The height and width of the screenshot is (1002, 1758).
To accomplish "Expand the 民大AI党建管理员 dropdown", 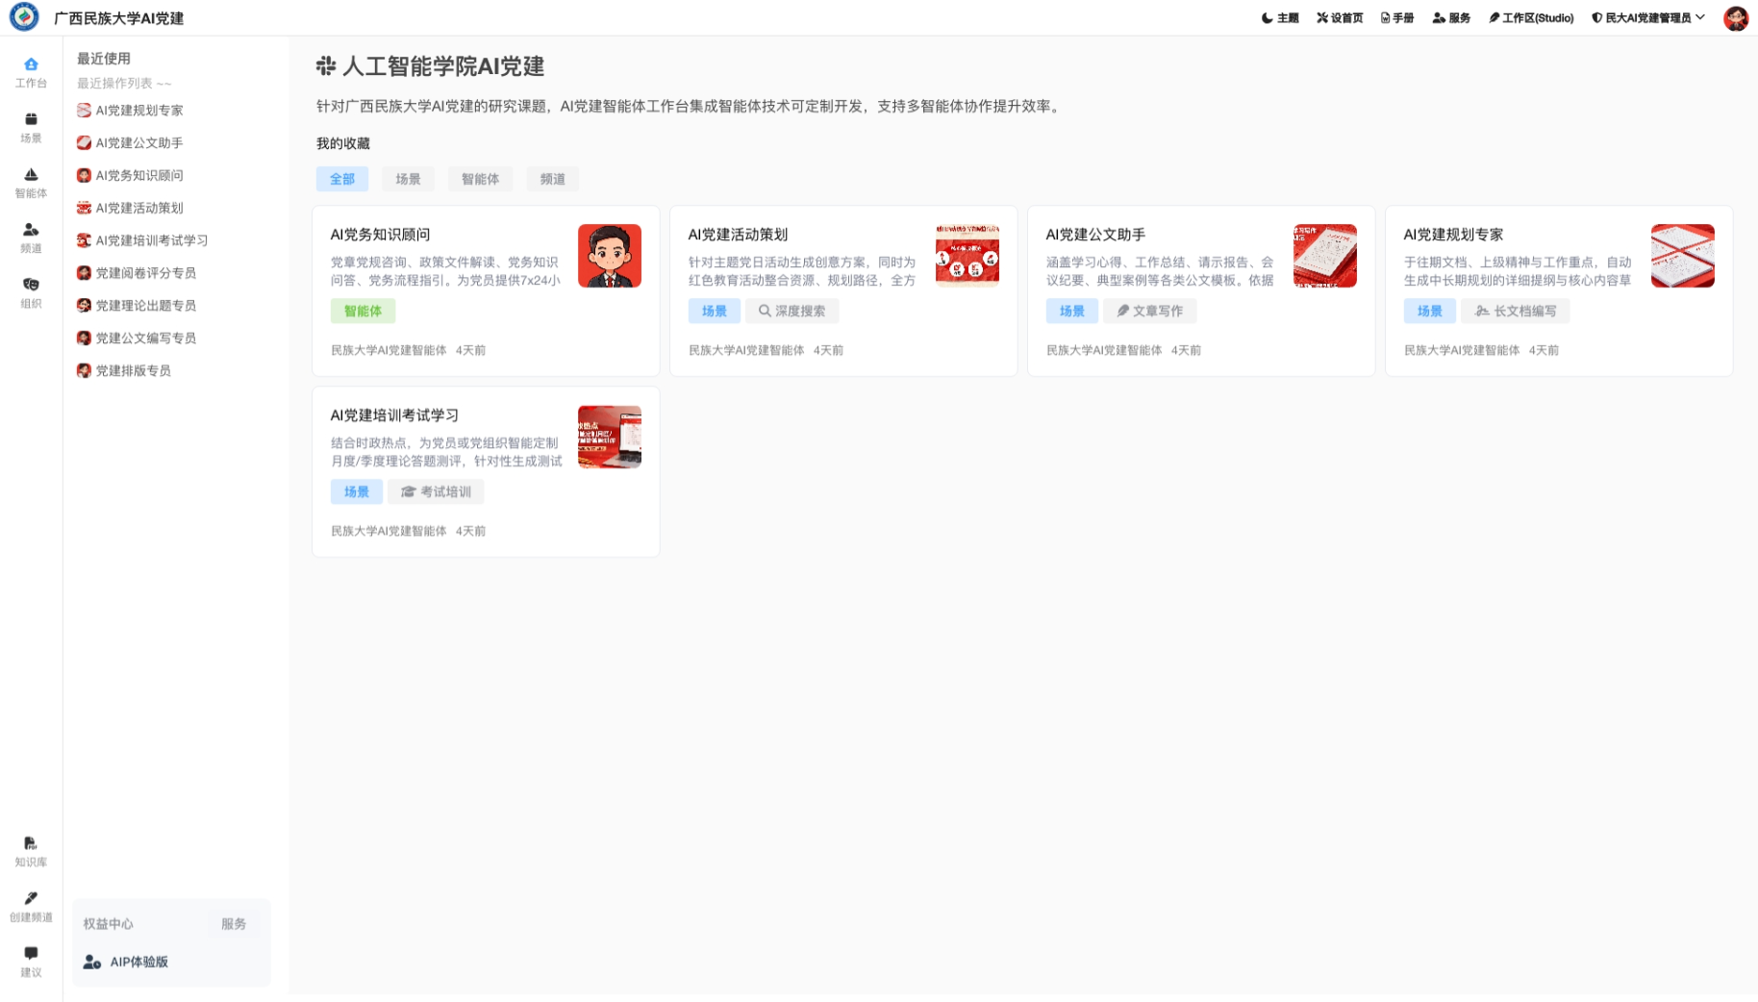I will [1647, 18].
